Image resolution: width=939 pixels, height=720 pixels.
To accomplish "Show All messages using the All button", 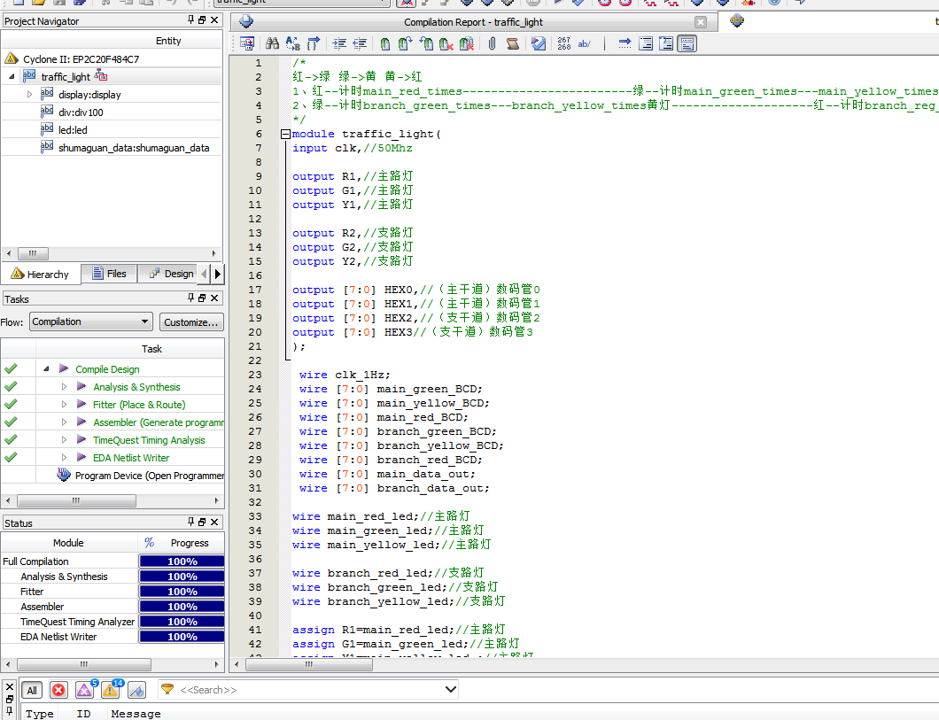I will coord(32,690).
